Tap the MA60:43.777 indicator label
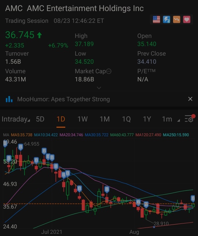 tap(122, 135)
